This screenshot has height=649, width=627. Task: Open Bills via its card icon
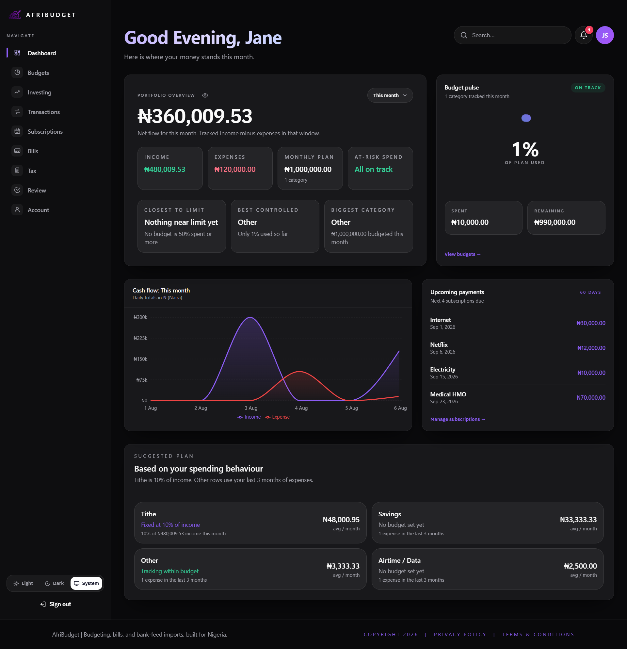(17, 151)
